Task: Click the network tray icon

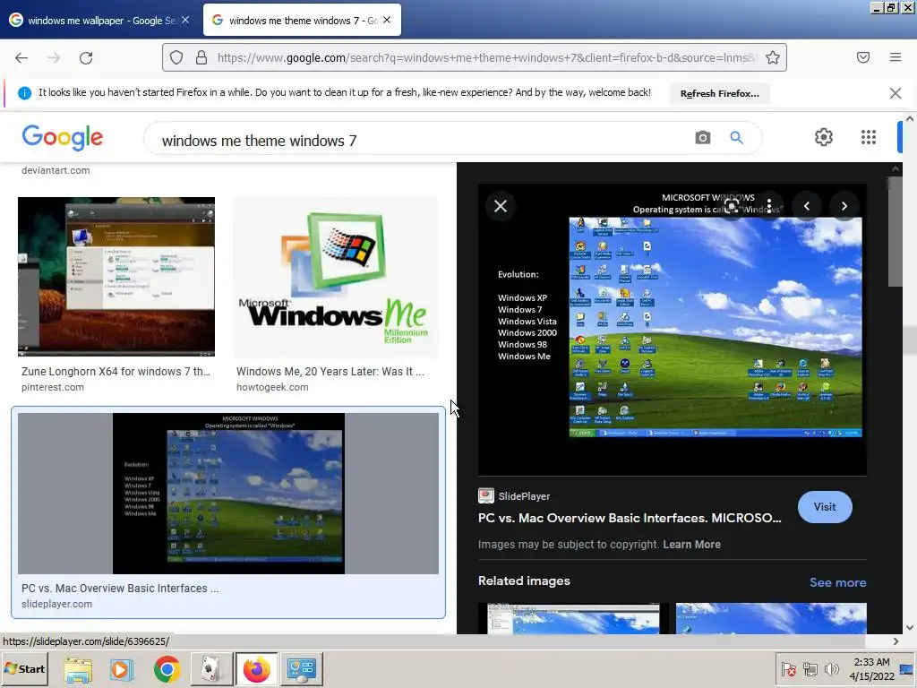Action: click(810, 668)
